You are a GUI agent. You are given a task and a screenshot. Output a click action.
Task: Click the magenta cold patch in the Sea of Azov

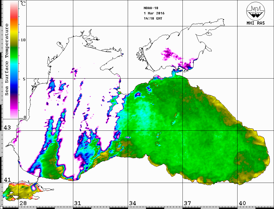(x=169, y=54)
